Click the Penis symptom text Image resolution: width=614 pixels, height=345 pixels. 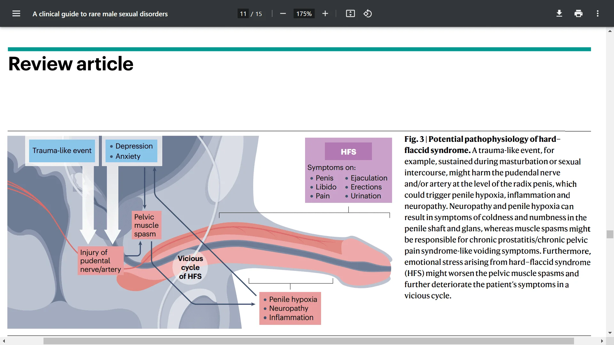[x=324, y=178]
